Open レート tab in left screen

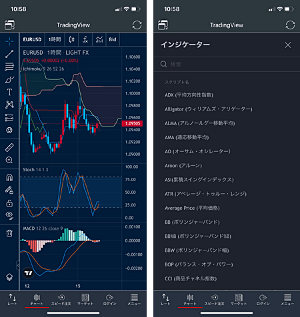point(12,299)
